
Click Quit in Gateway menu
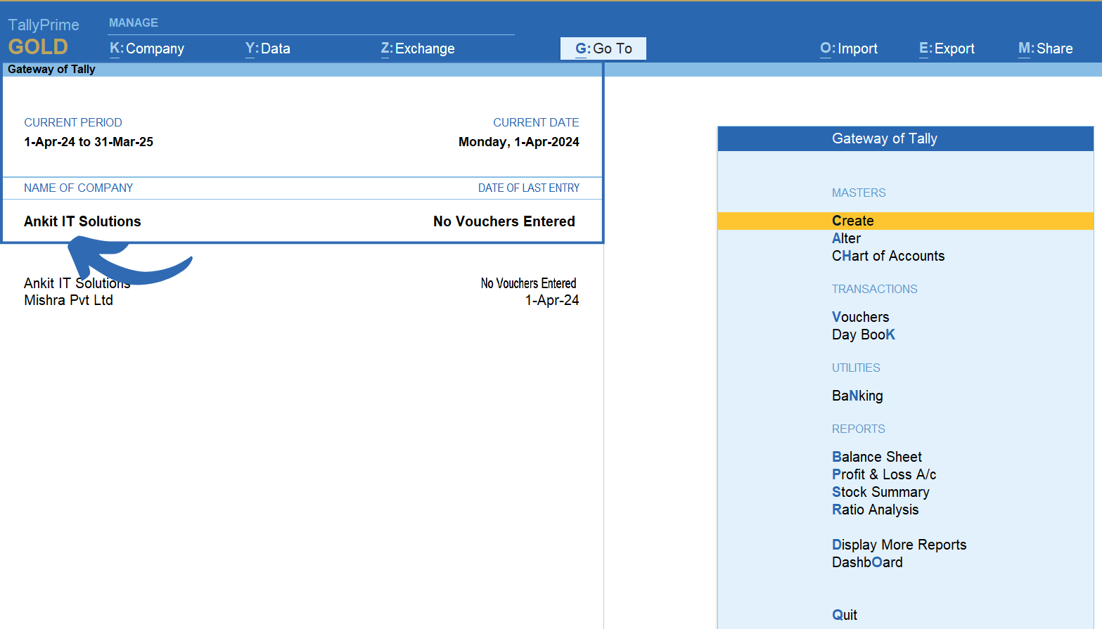tap(845, 615)
